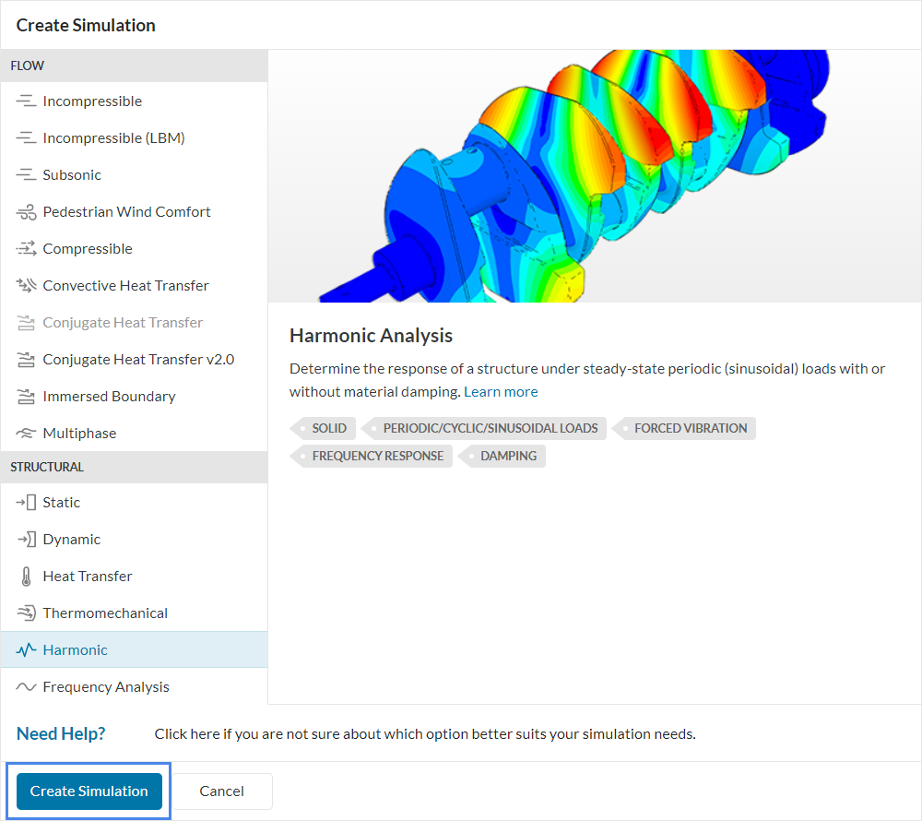Click the highlighted Harmonic entry
This screenshot has width=922, height=821.
[x=75, y=650]
